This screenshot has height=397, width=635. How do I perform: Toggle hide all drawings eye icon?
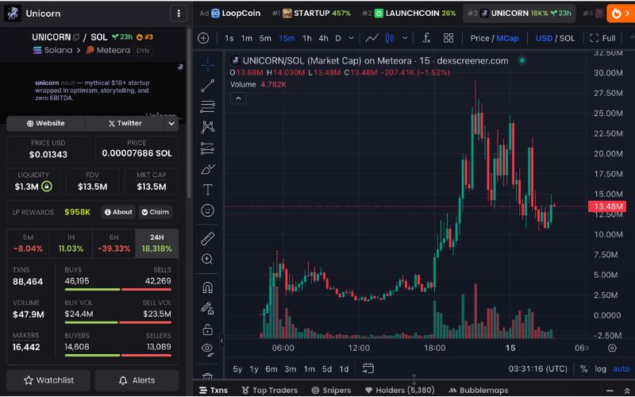[208, 349]
